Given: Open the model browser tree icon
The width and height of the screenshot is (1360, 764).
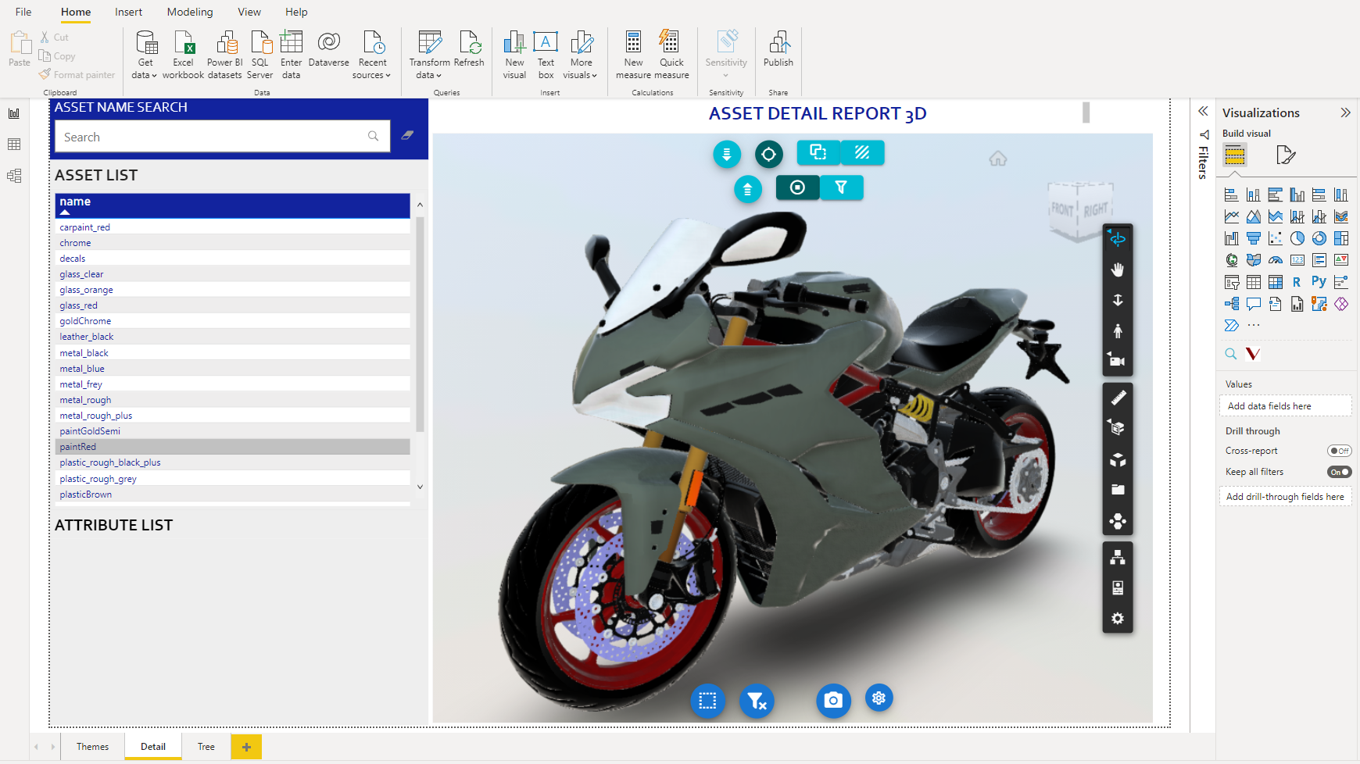Looking at the screenshot, I should tap(1118, 557).
